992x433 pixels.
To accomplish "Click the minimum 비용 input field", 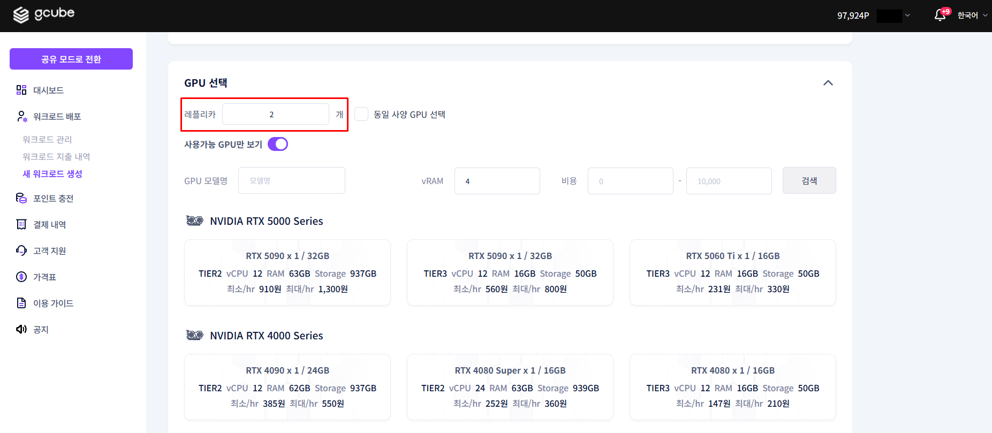I will [x=631, y=181].
